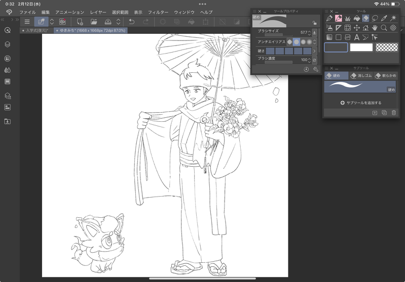
Task: Toggle the tool property lock icon
Action: point(314,23)
